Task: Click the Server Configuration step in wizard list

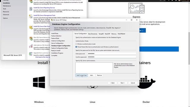Action: click(57, 43)
